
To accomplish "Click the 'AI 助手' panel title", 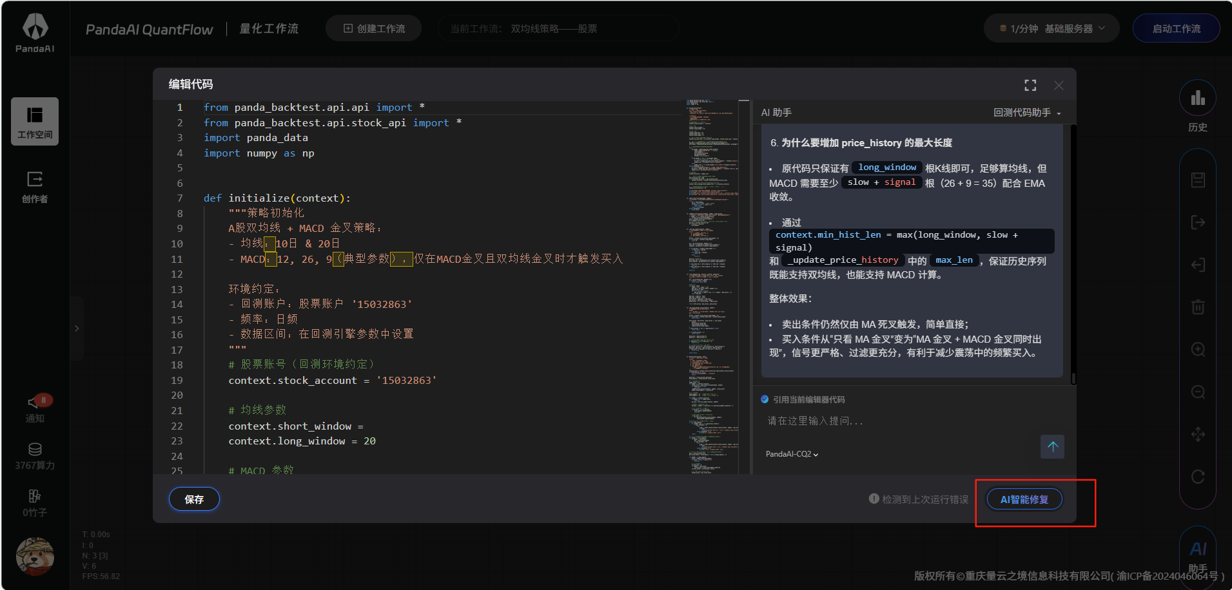I will pos(776,113).
